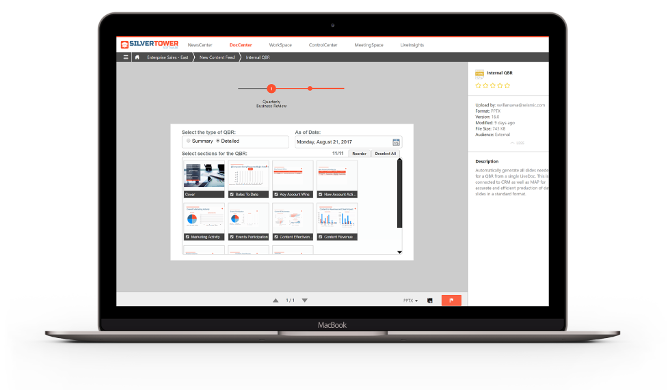Click the File Size: 743 KB line

click(490, 129)
